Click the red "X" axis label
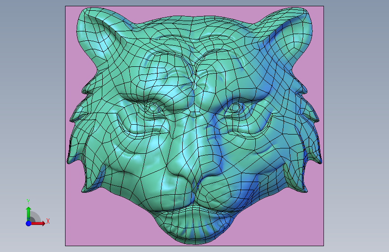 [48, 221]
